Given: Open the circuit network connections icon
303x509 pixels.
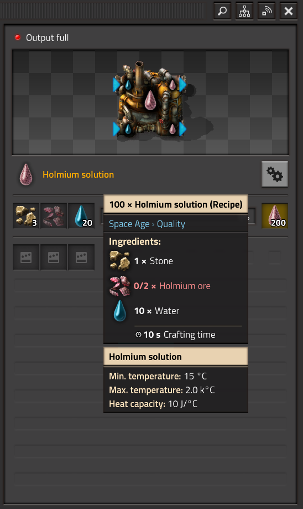Looking at the screenshot, I should 244,11.
